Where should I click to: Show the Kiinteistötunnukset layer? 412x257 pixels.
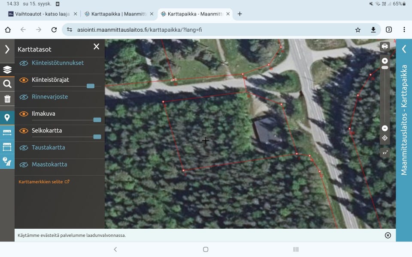point(24,63)
